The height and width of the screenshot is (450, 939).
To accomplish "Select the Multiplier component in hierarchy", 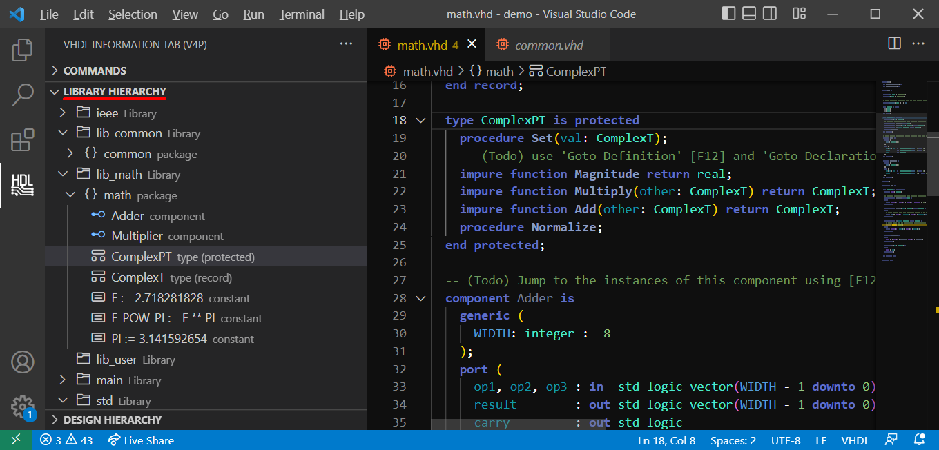I will point(206,236).
